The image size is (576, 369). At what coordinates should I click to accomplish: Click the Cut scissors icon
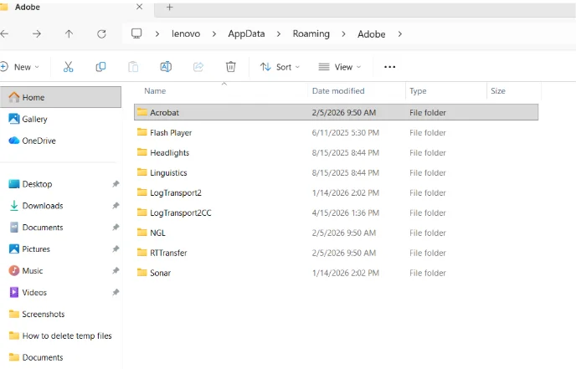(x=69, y=67)
